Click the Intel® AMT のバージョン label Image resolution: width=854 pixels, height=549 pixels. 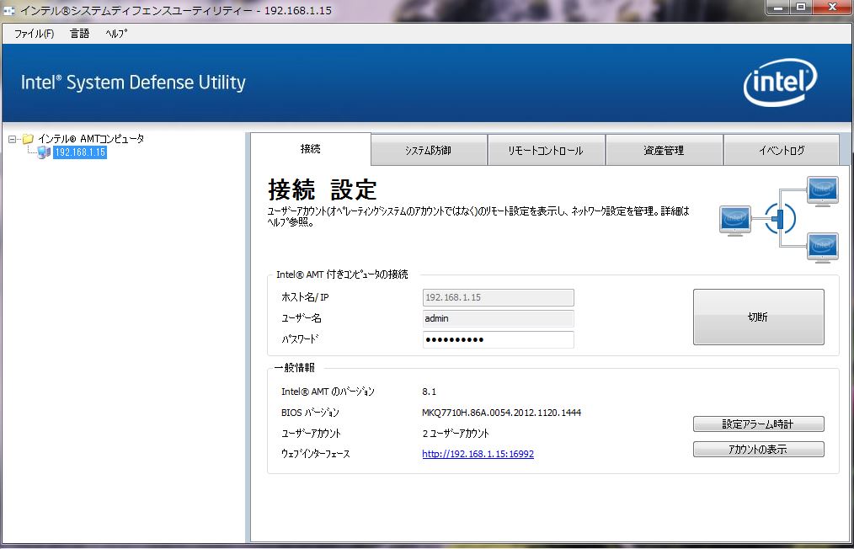[328, 392]
